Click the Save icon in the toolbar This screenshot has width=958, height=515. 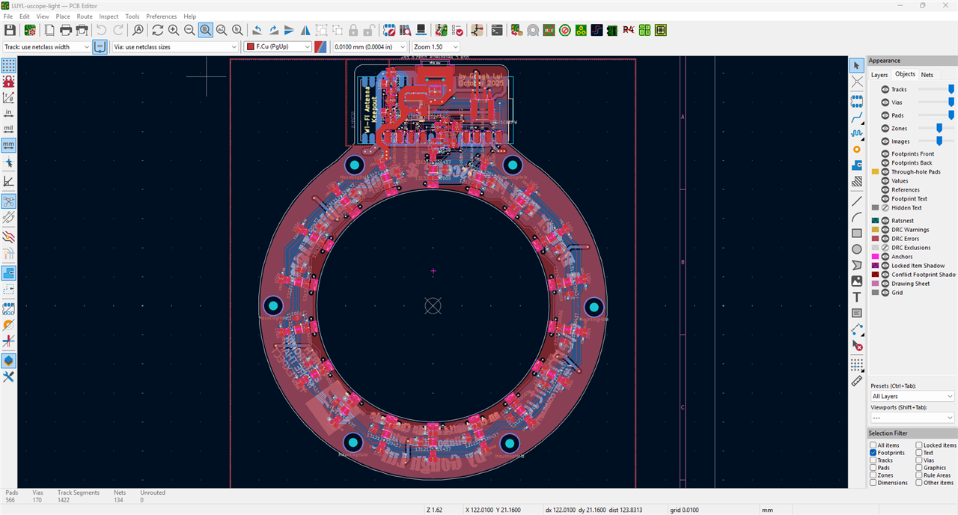10,30
